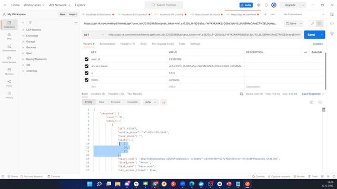Open File Explorer from the taskbar
Viewport: 337px width, 189px height.
117,184
